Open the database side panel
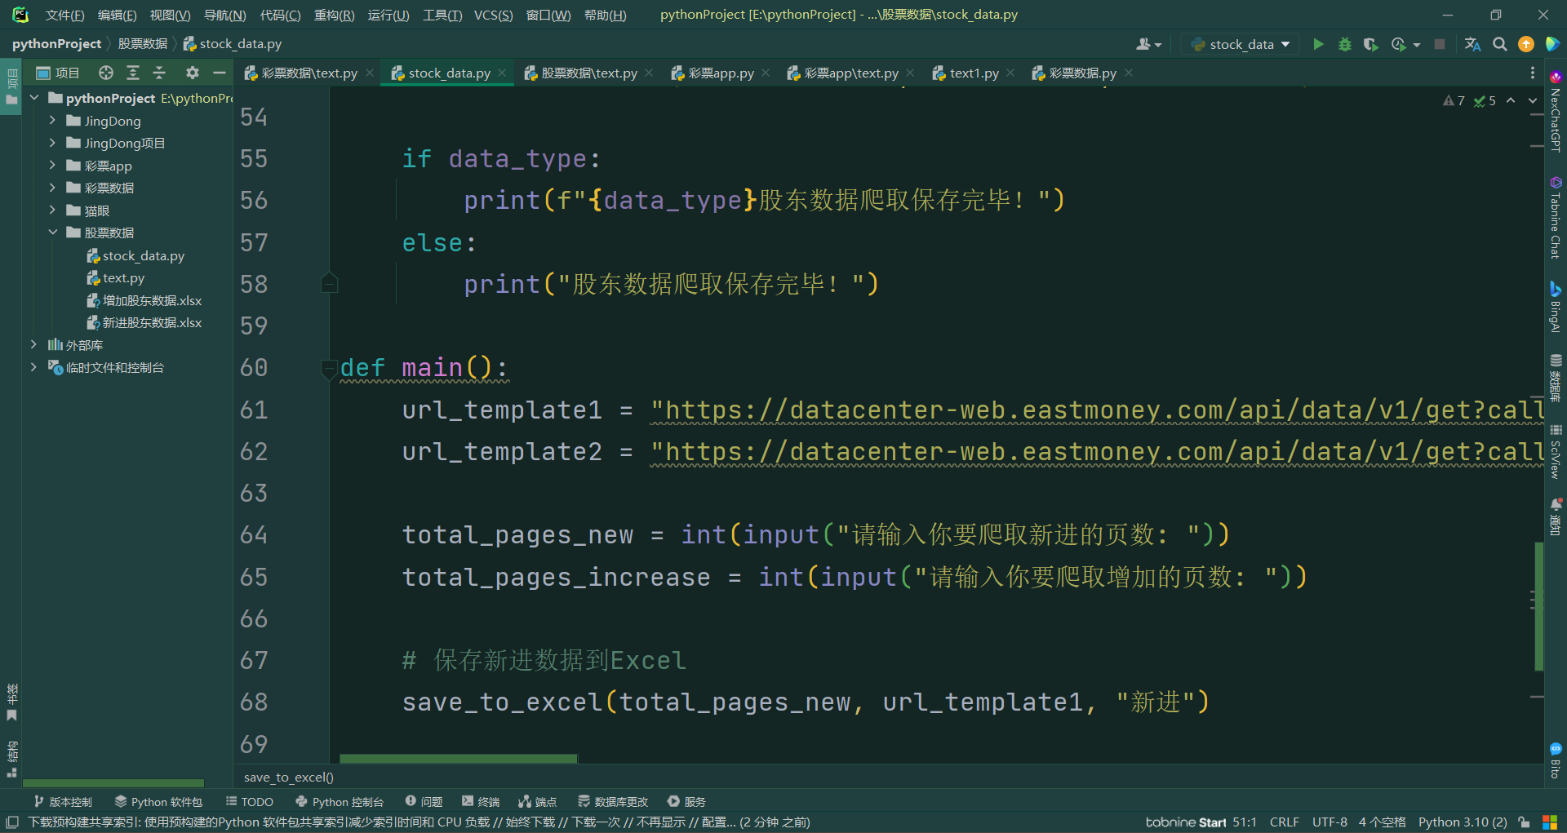 click(x=1556, y=378)
